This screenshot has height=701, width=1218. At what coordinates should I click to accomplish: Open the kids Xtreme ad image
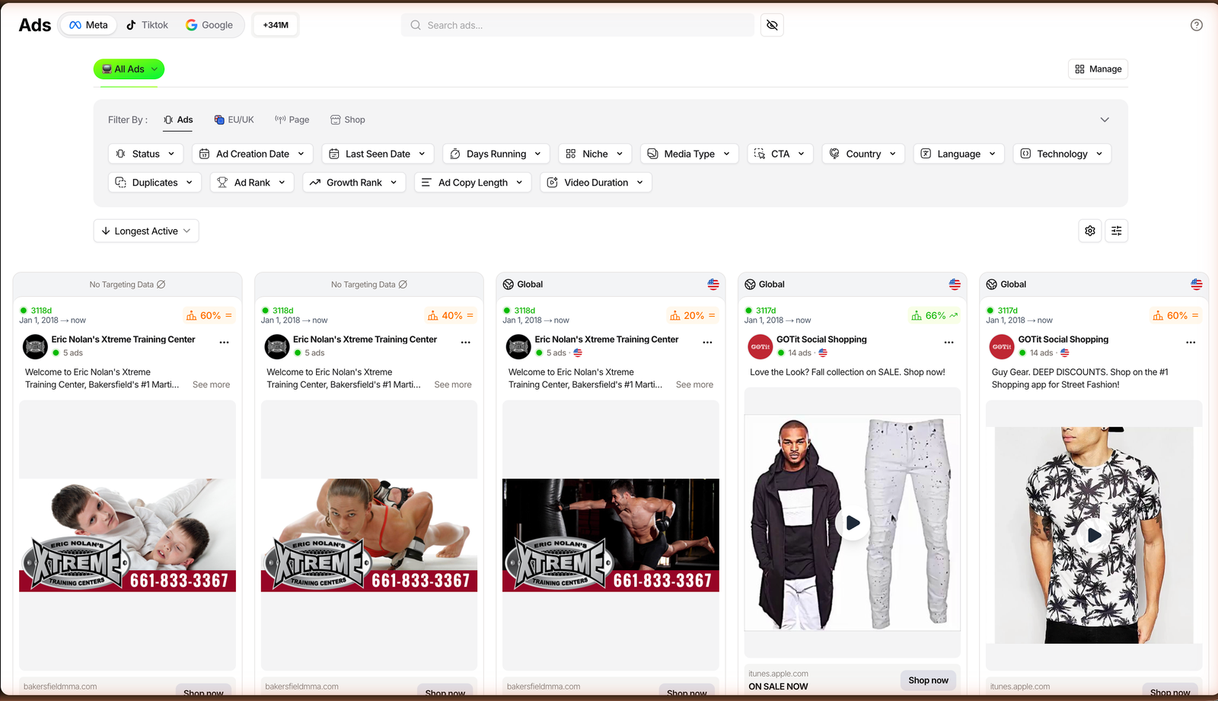pos(127,535)
